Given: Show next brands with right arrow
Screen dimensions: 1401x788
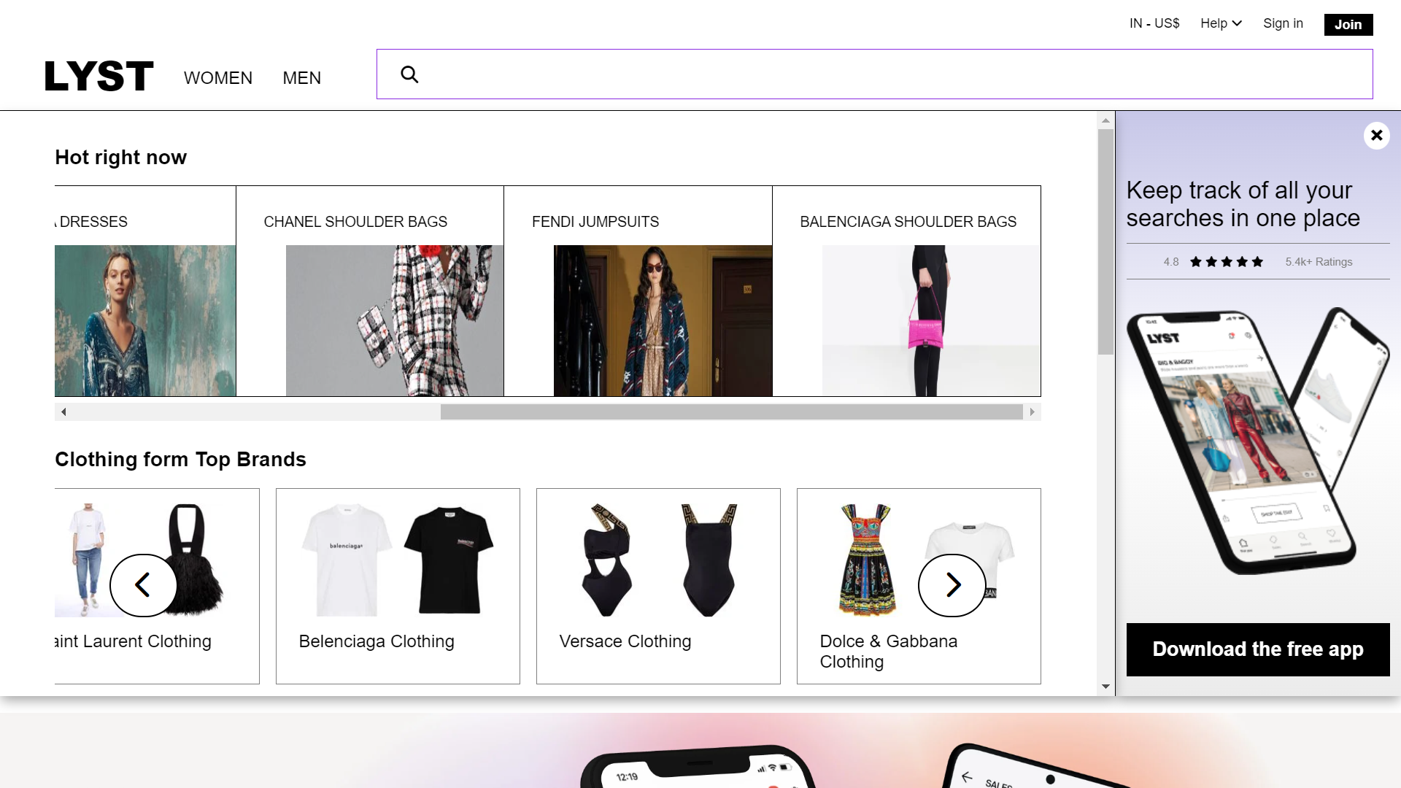Looking at the screenshot, I should tap(952, 585).
